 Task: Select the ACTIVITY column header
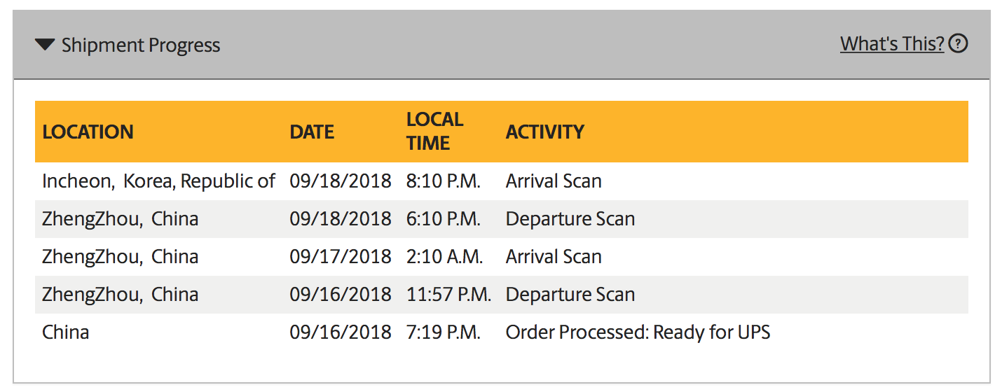pos(545,132)
